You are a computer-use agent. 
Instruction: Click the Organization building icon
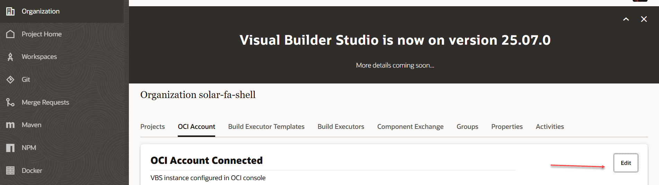point(10,11)
